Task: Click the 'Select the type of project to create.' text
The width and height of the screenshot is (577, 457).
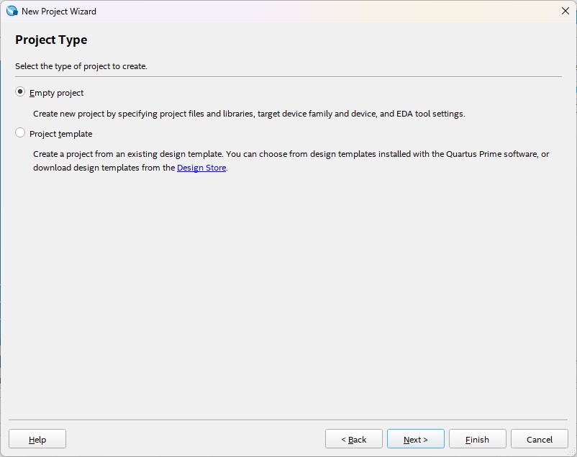Action: (x=81, y=66)
